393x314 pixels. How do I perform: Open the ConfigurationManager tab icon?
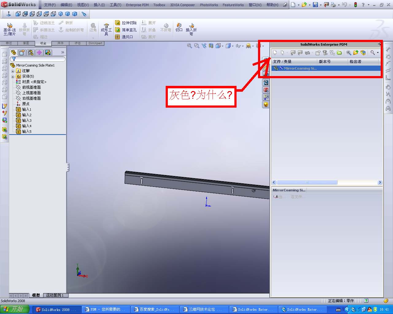[x=31, y=52]
